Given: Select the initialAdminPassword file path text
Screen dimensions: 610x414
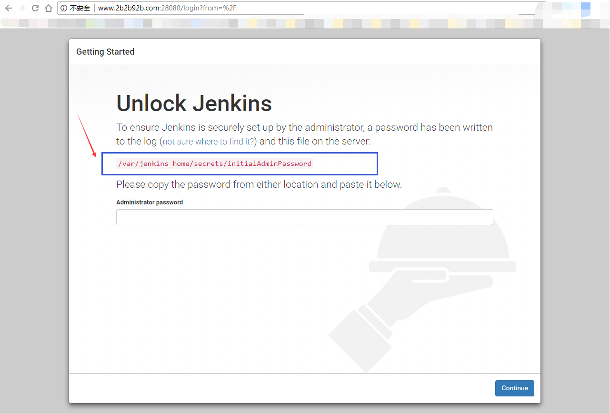Looking at the screenshot, I should [215, 164].
